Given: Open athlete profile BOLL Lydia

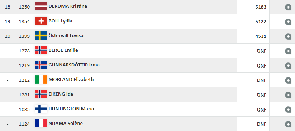Looking at the screenshot, I should pos(60,21).
